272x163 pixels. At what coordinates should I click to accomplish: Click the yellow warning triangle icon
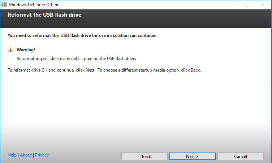coord(10,50)
